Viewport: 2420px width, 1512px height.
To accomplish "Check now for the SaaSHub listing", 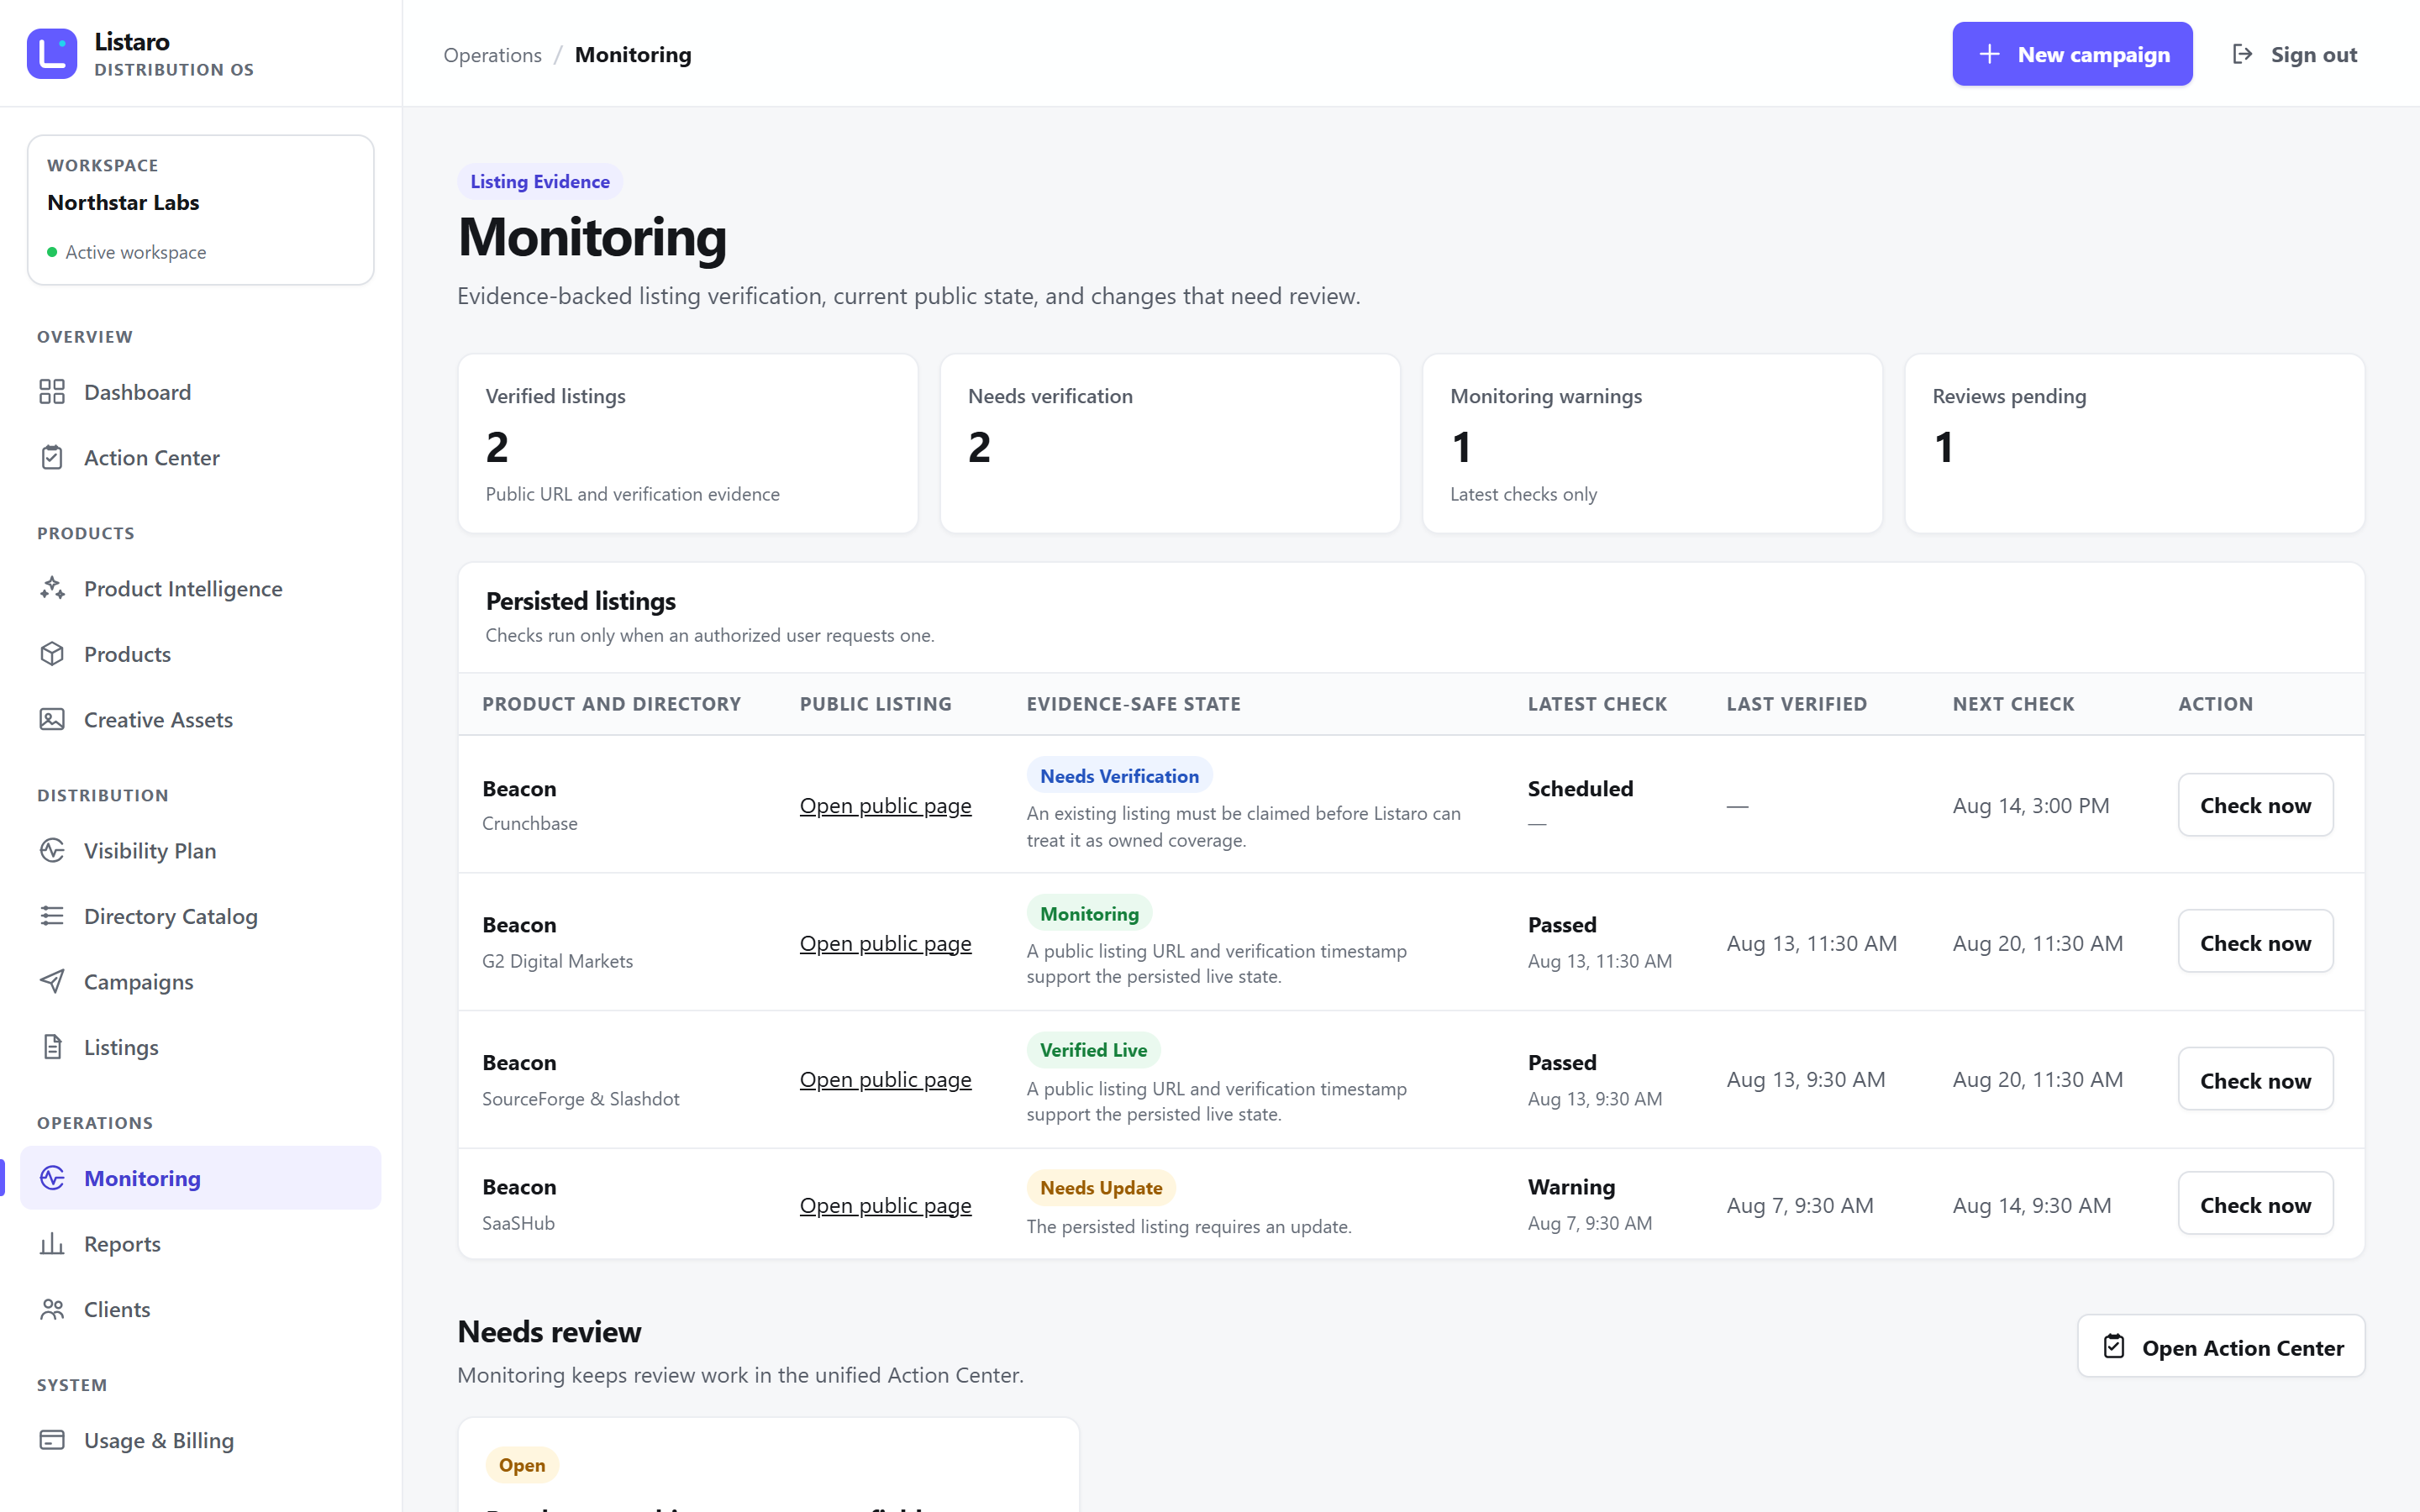I will coord(2255,1204).
